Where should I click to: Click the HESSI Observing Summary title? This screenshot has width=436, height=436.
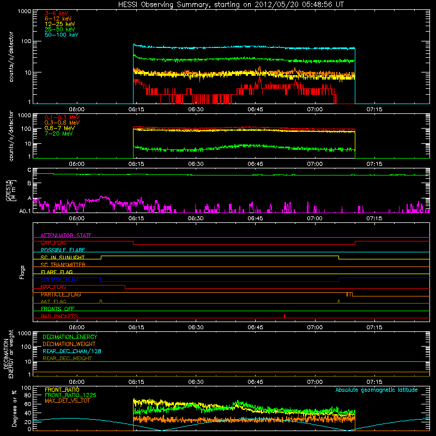(x=231, y=5)
